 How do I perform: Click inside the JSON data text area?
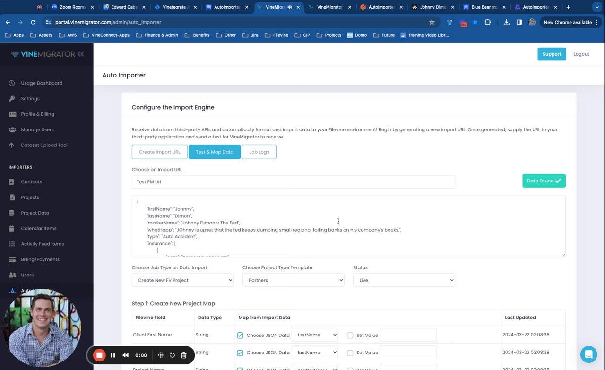coord(349,226)
